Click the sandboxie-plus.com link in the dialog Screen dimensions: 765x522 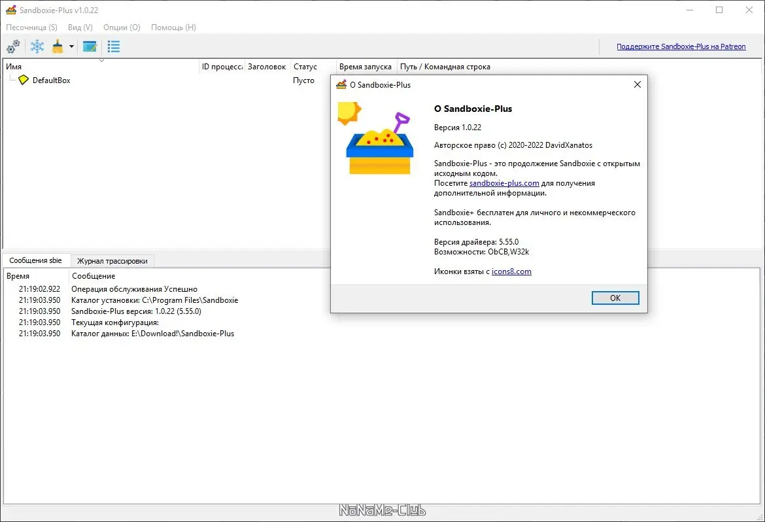point(504,183)
